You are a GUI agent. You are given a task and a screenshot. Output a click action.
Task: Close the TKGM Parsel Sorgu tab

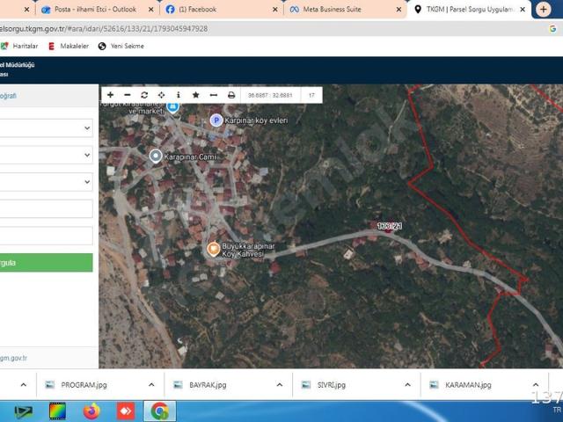[523, 10]
